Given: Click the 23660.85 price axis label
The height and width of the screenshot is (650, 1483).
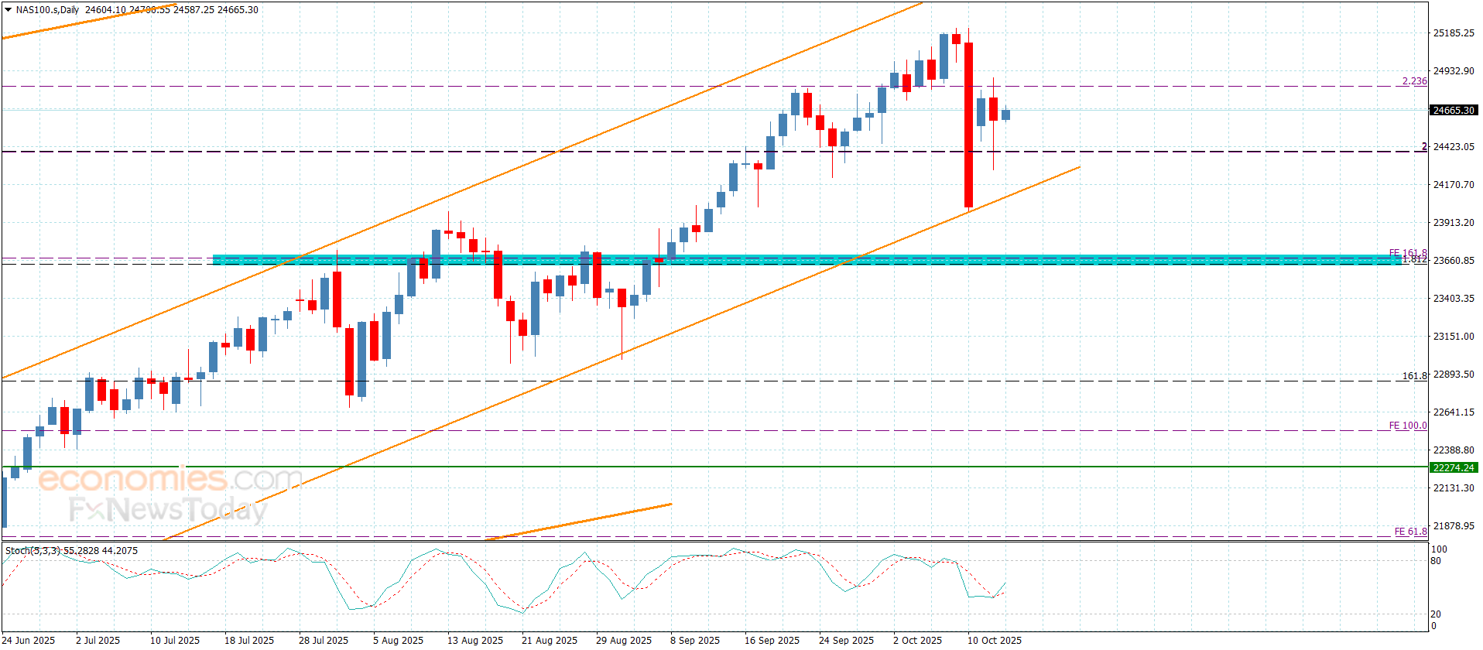Looking at the screenshot, I should (x=1454, y=261).
